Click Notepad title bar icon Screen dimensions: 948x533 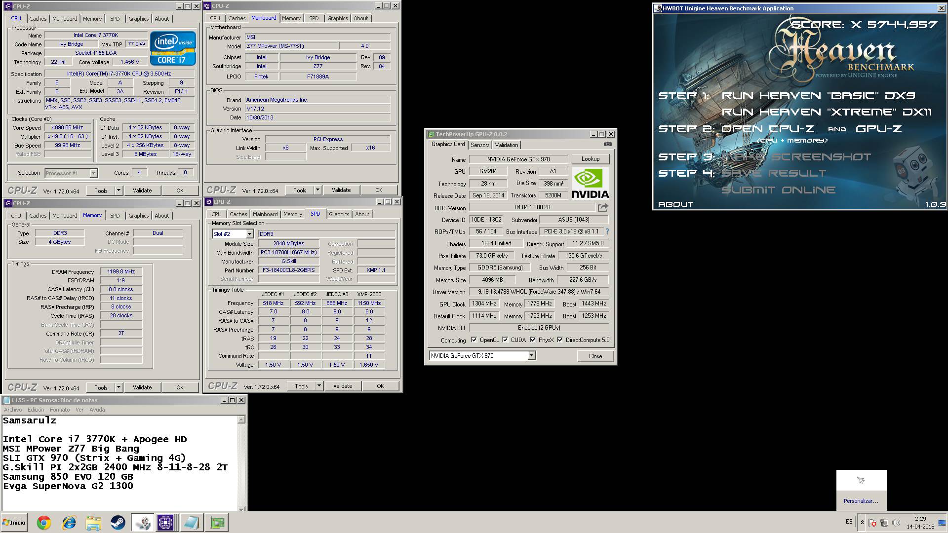[x=6, y=400]
